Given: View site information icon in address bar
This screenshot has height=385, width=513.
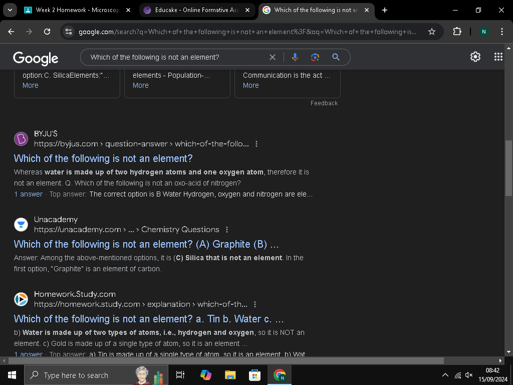Looking at the screenshot, I should click(x=69, y=32).
